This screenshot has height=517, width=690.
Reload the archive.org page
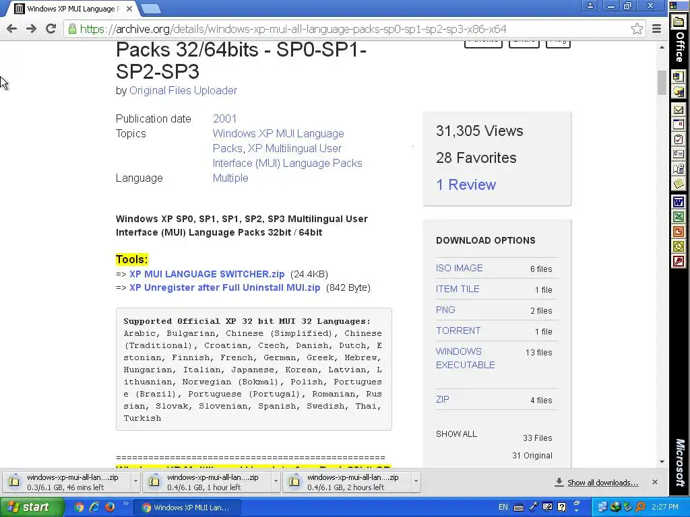click(x=51, y=29)
